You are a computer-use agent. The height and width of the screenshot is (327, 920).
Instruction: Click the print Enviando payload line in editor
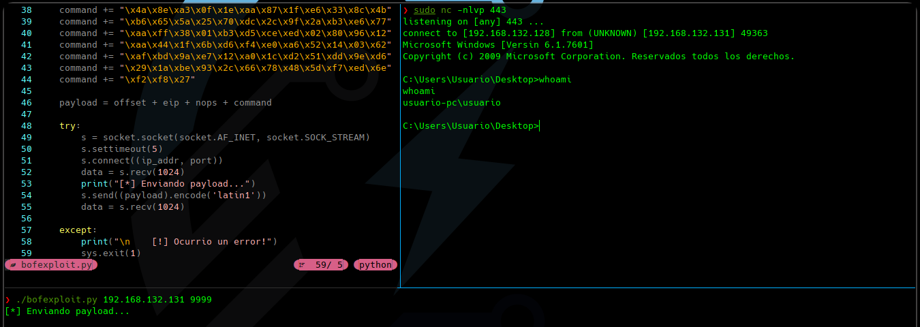click(x=168, y=184)
